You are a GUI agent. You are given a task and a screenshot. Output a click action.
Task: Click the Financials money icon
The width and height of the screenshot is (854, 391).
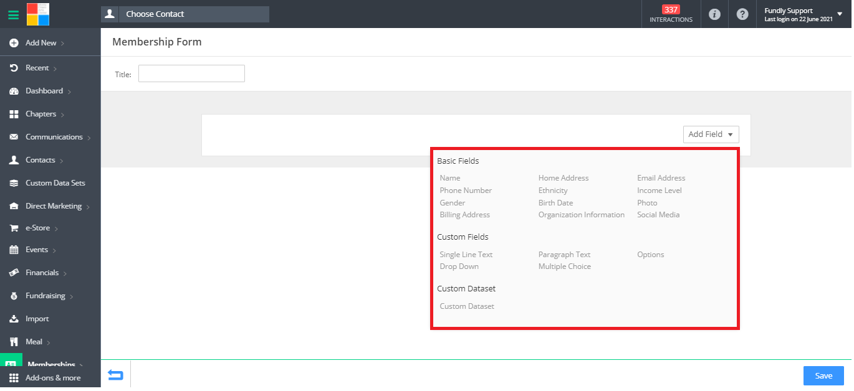point(14,273)
